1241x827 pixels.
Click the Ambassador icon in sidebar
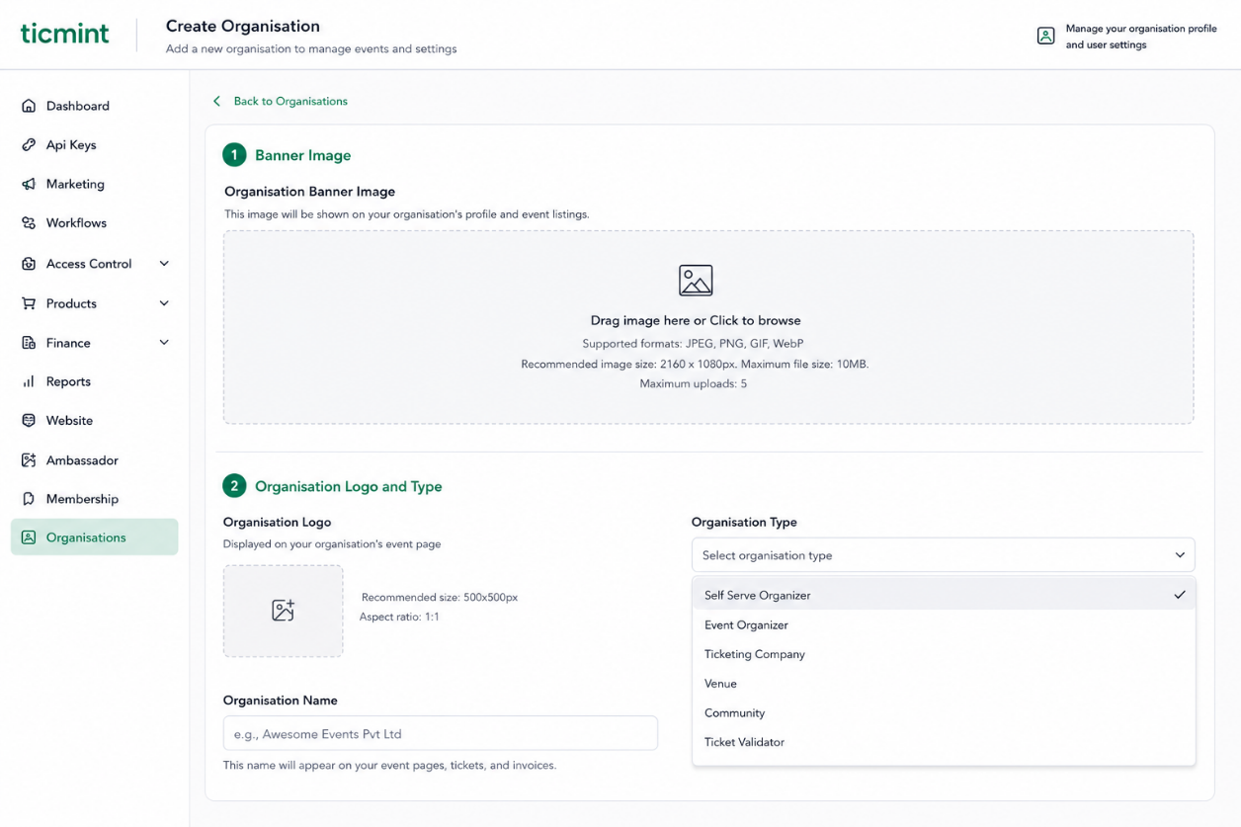[x=29, y=460]
